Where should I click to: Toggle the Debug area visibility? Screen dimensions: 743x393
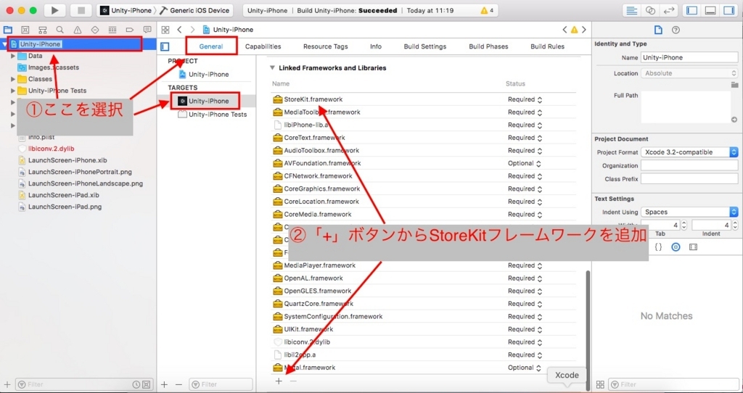tap(710, 10)
